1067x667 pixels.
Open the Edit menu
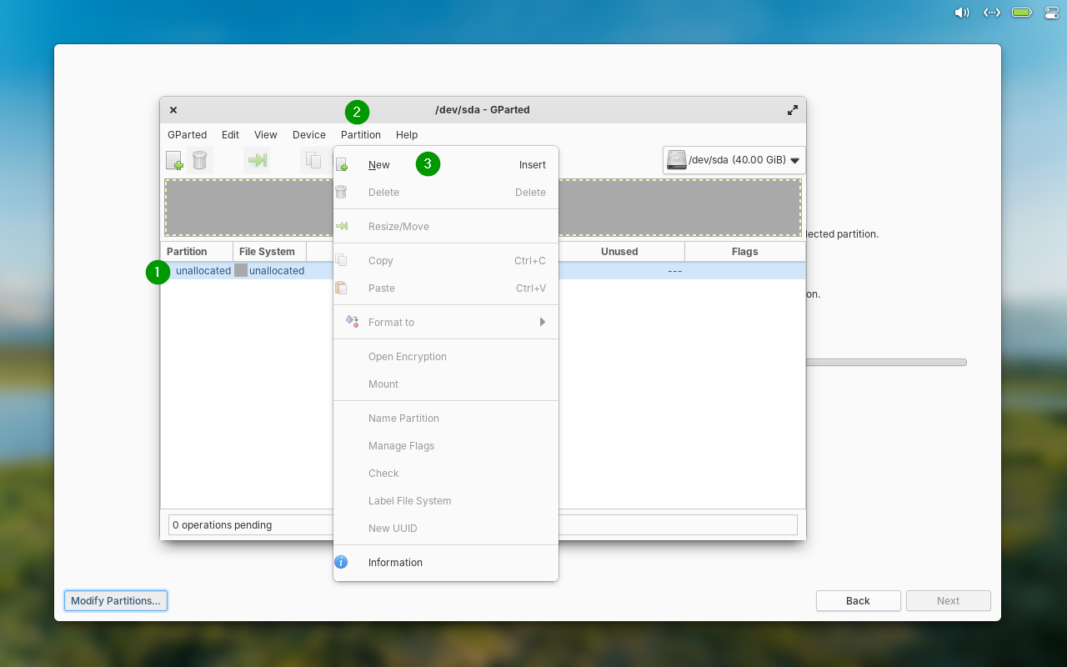click(230, 135)
